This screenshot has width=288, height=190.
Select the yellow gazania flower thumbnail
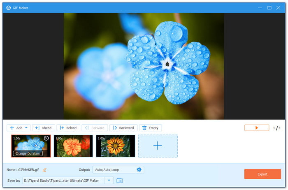point(116,146)
